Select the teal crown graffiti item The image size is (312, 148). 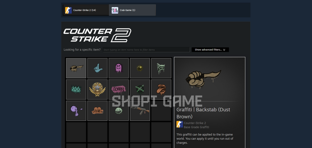(x=76, y=89)
